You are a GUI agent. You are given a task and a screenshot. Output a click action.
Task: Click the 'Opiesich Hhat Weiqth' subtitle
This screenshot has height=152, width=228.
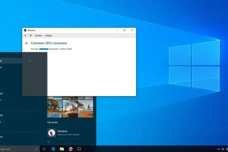click(x=69, y=135)
